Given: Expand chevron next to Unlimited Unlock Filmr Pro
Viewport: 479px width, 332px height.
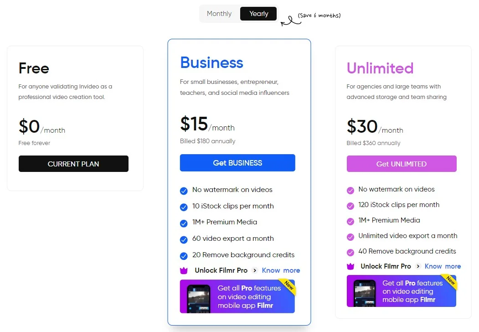Looking at the screenshot, I should [x=418, y=266].
